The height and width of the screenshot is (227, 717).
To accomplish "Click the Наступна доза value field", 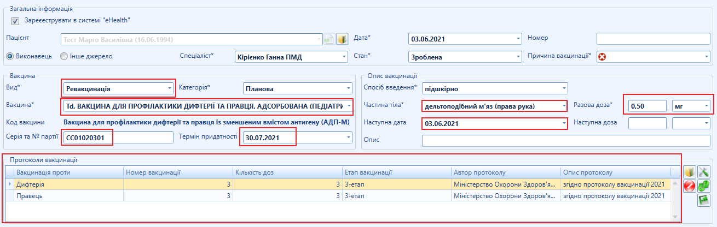I will (647, 123).
